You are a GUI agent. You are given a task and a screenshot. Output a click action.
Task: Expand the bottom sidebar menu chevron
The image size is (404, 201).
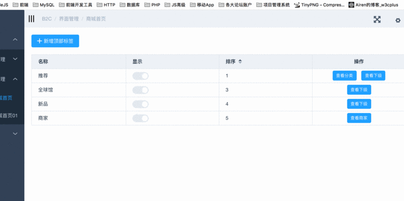click(15, 133)
